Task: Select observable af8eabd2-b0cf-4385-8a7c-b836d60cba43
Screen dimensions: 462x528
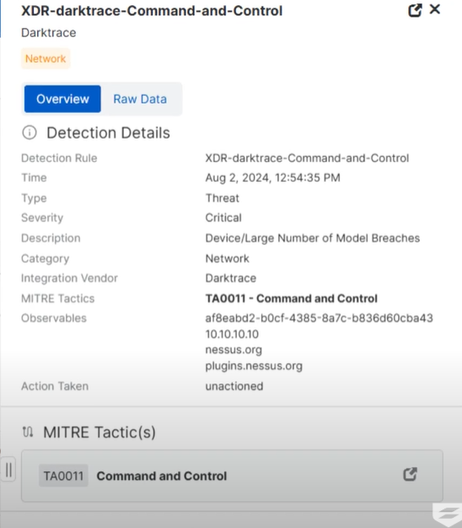Action: point(320,318)
